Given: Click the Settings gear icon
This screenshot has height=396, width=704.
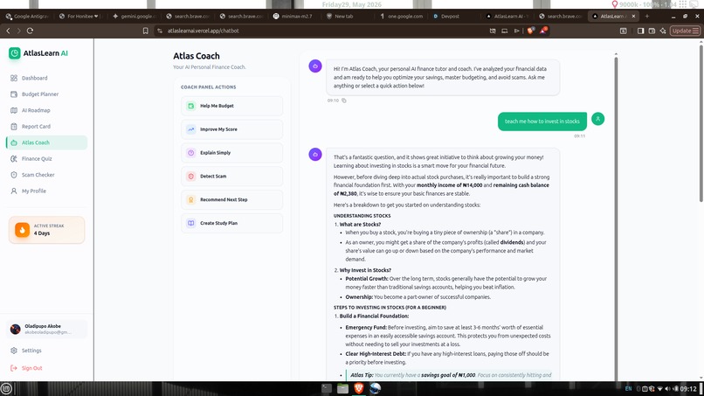Looking at the screenshot, I should (14, 351).
